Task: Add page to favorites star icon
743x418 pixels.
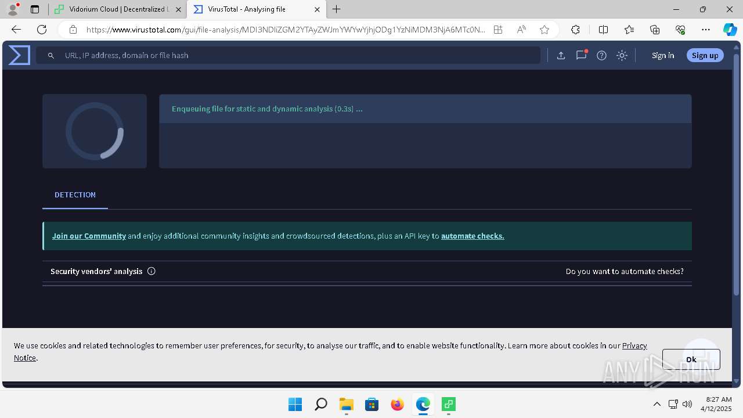Action: point(544,30)
